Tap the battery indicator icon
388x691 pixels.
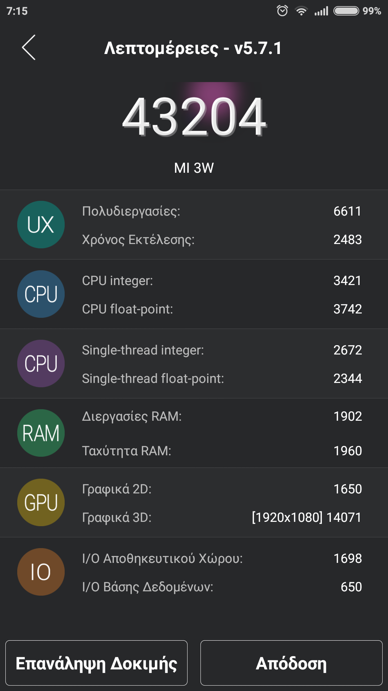[x=346, y=11]
